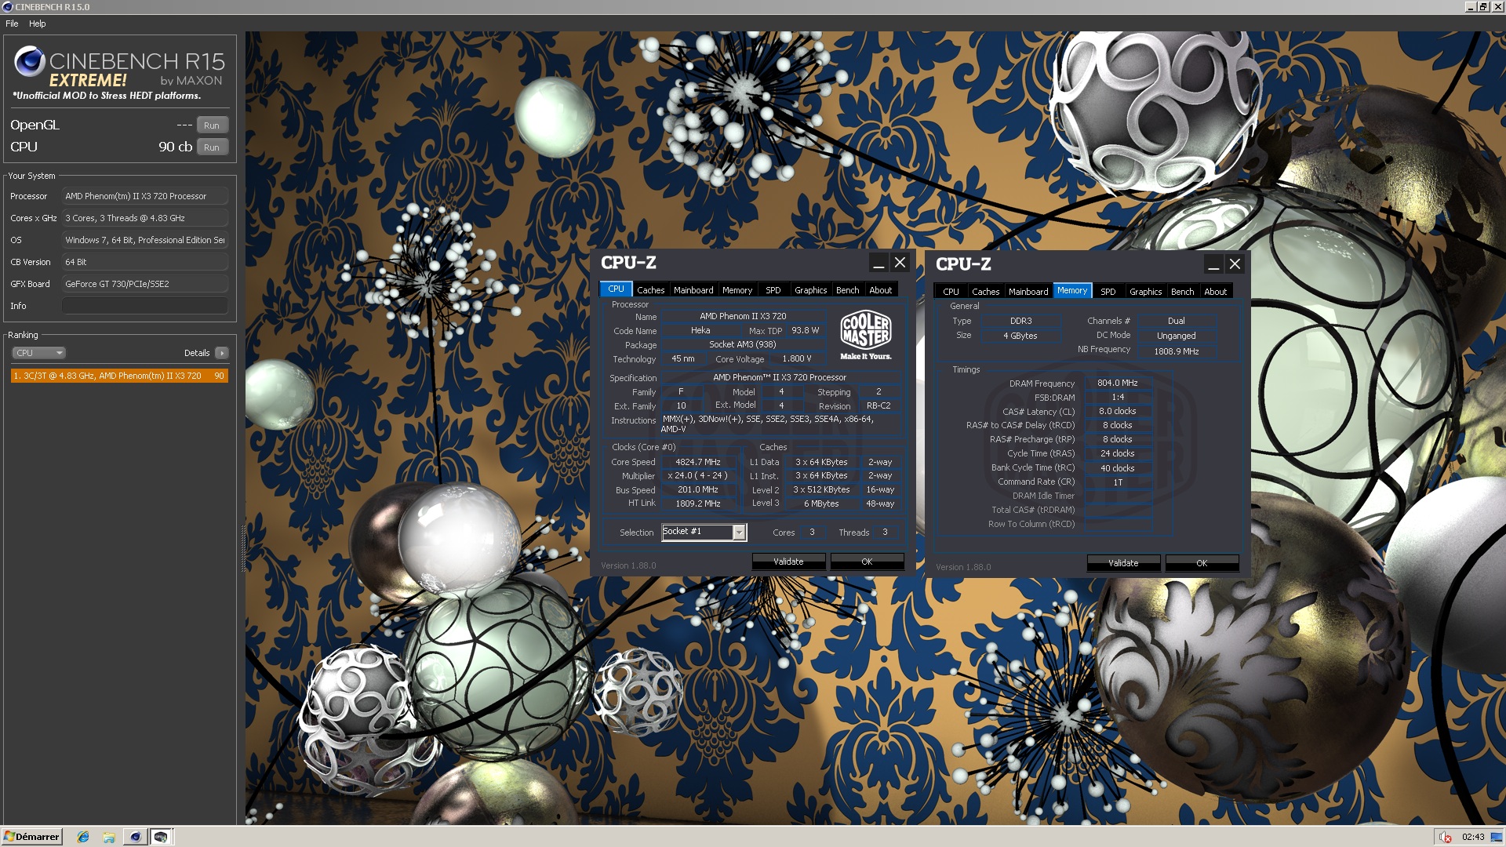Click Validate in left CPU-Z window
Viewport: 1506px width, 847px height.
click(x=788, y=562)
